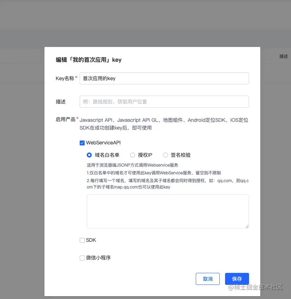
Task: Click the note starting 1.仅白名单中的域名
Action: click(x=154, y=173)
